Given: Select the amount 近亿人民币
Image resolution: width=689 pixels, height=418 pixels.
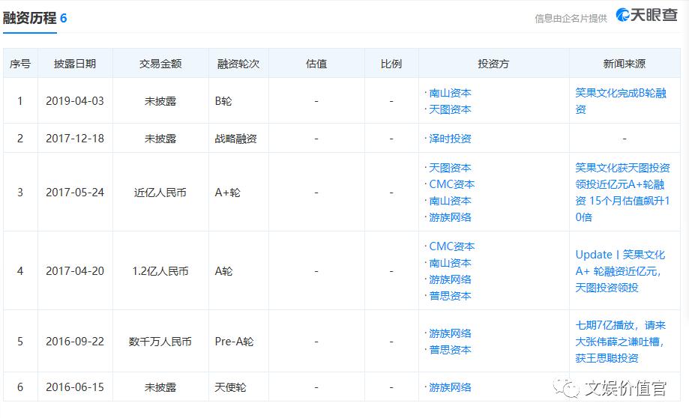Looking at the screenshot, I should [x=160, y=193].
